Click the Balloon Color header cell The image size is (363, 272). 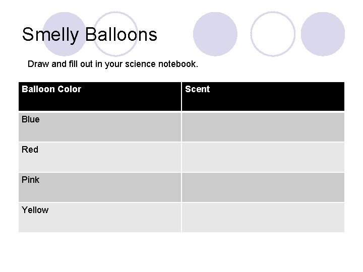tap(100, 96)
